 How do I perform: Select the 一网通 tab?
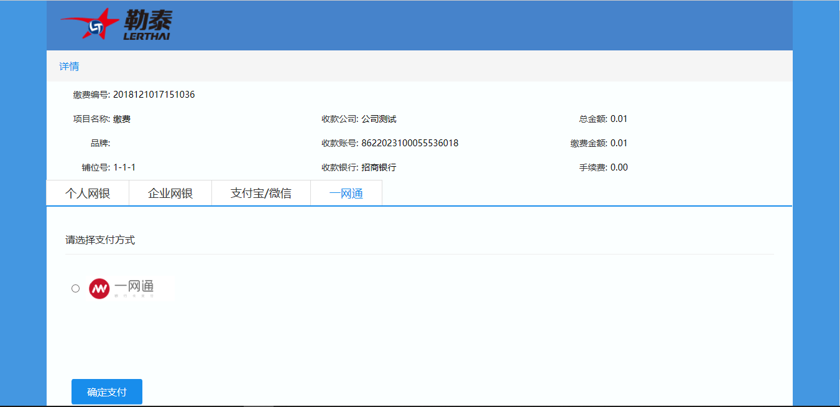pos(346,194)
